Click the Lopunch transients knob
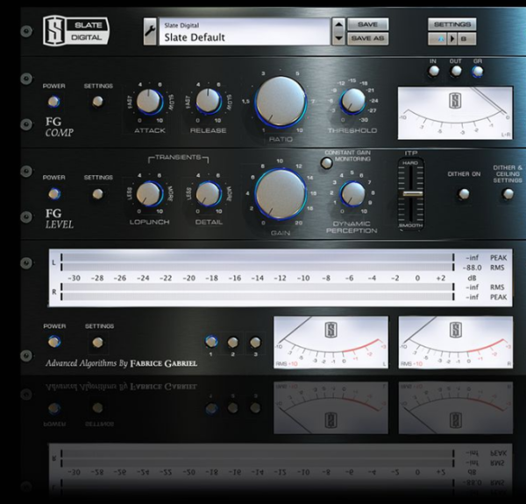 (x=148, y=193)
